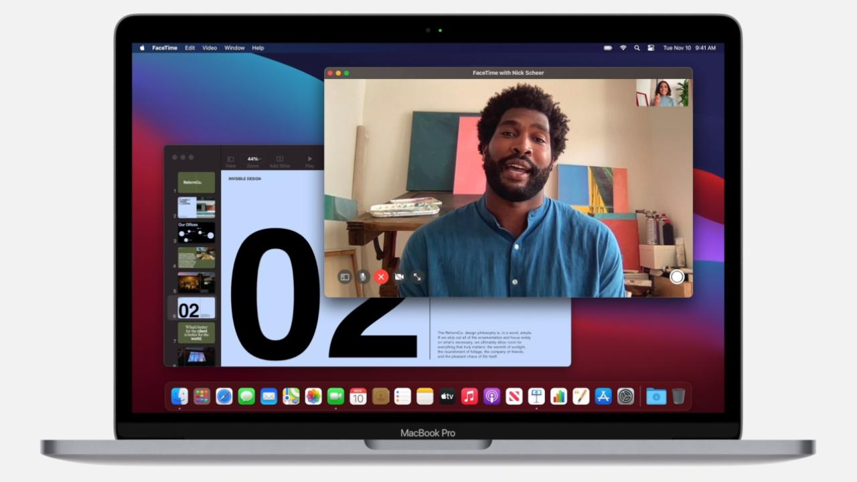Open Messages from the Dock

[x=246, y=396]
